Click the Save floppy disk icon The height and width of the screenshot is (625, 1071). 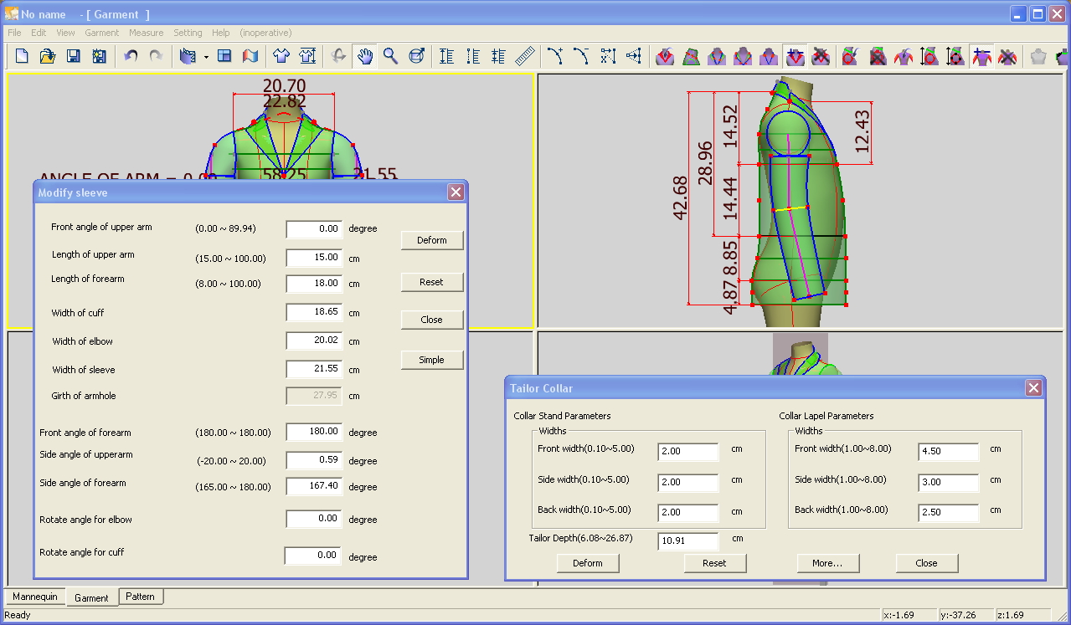(x=74, y=56)
